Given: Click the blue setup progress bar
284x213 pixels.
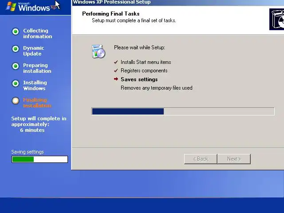Looking at the screenshot, I should [x=183, y=111].
